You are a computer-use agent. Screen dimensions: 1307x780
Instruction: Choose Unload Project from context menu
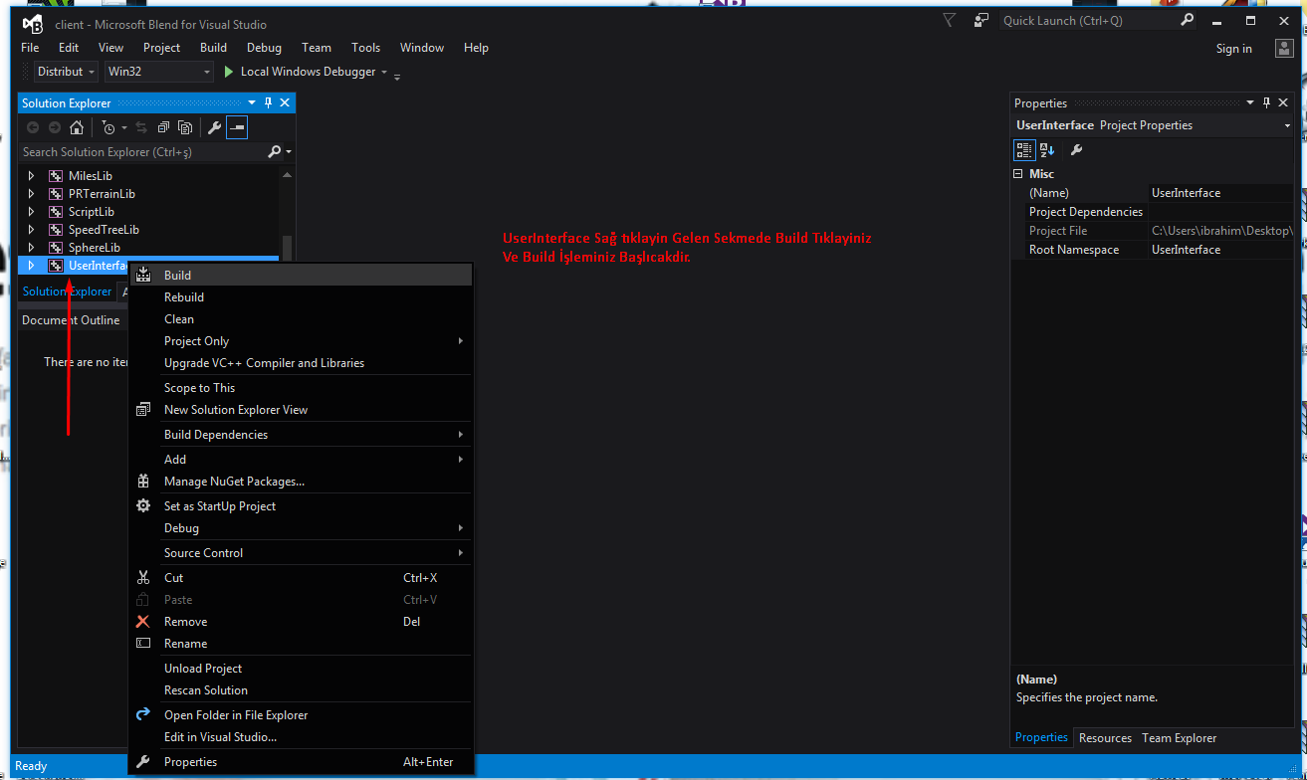pos(301,669)
